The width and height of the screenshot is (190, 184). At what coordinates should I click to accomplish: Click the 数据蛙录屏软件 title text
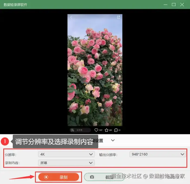pyautogui.click(x=15, y=5)
